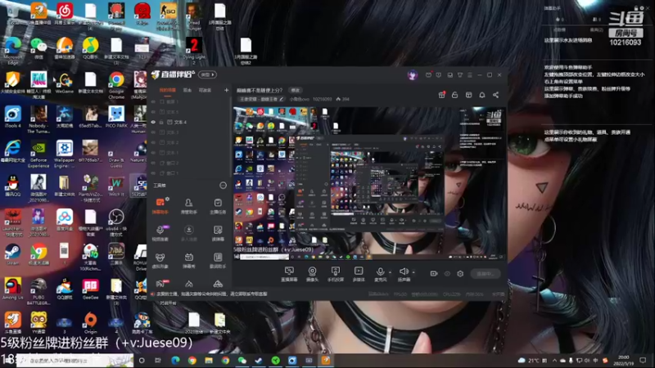Open the Google Chrome desktop icon
This screenshot has height=368, width=655.
(116, 85)
